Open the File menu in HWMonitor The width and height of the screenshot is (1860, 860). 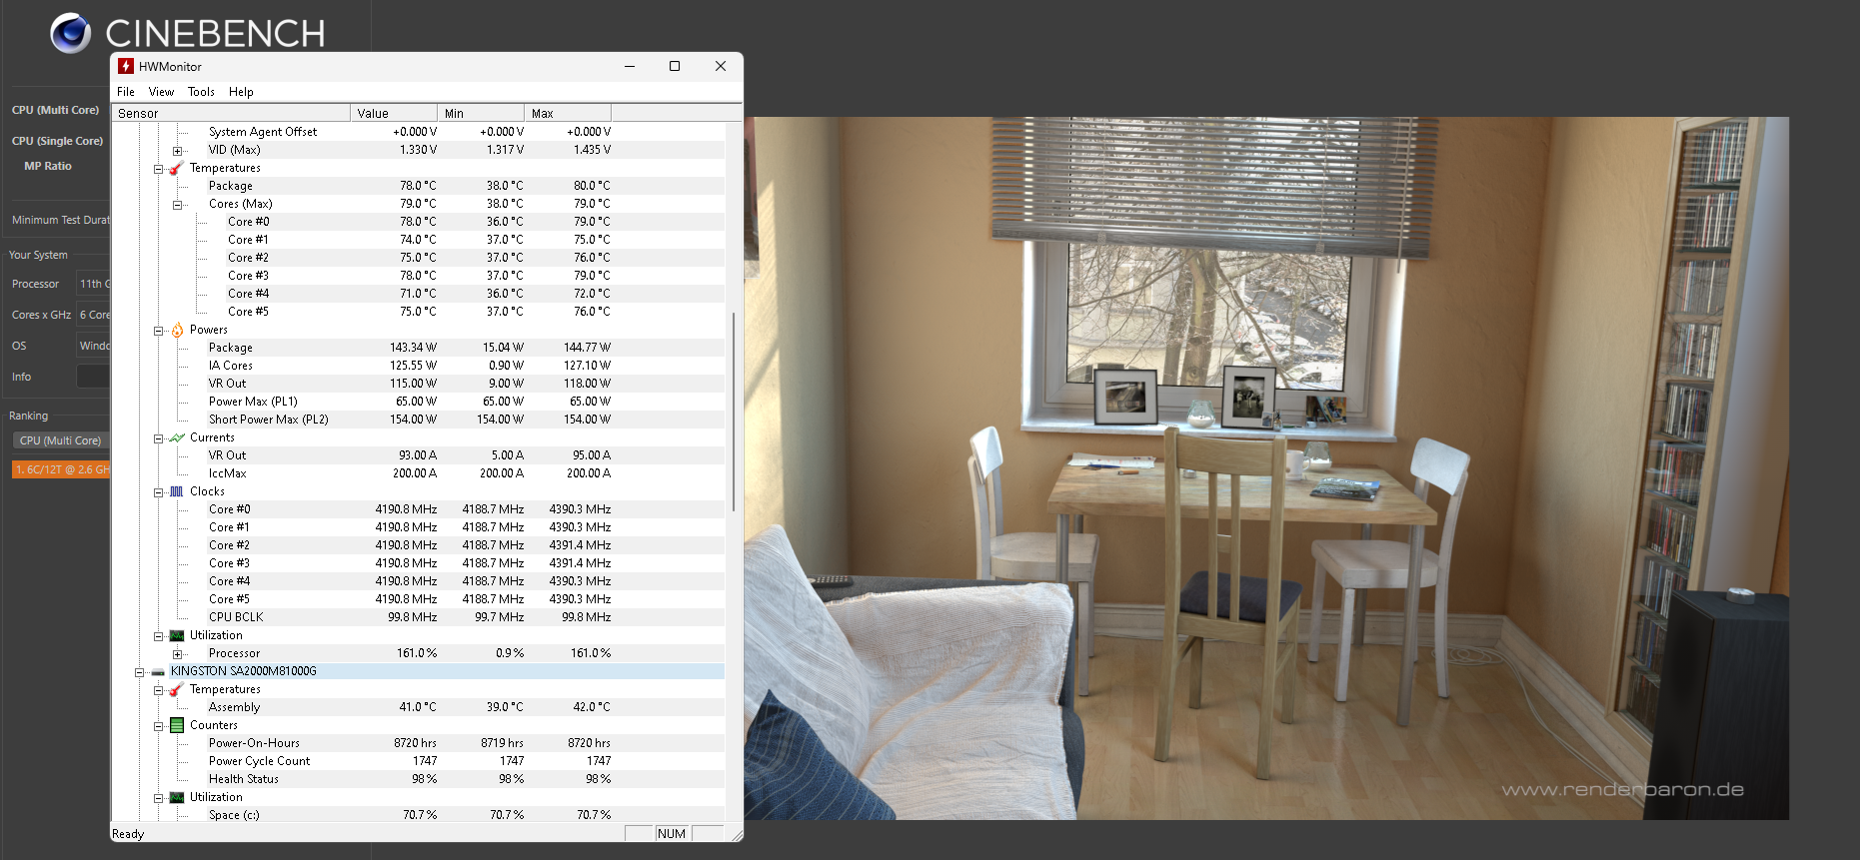[126, 92]
